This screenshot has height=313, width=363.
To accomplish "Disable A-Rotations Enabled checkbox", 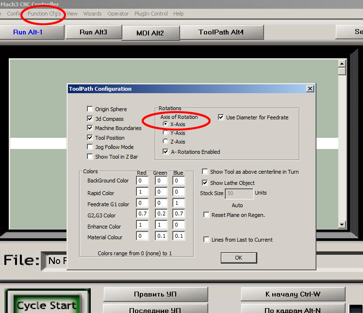I will tap(165, 152).
